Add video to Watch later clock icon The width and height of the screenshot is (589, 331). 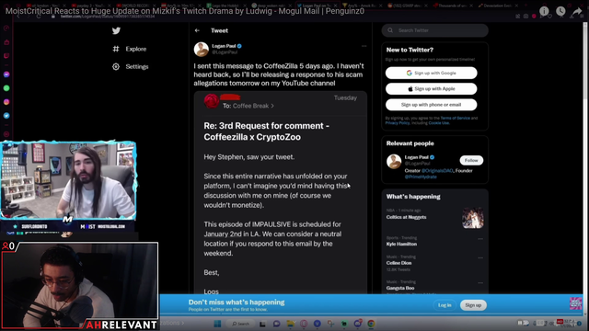click(x=560, y=11)
